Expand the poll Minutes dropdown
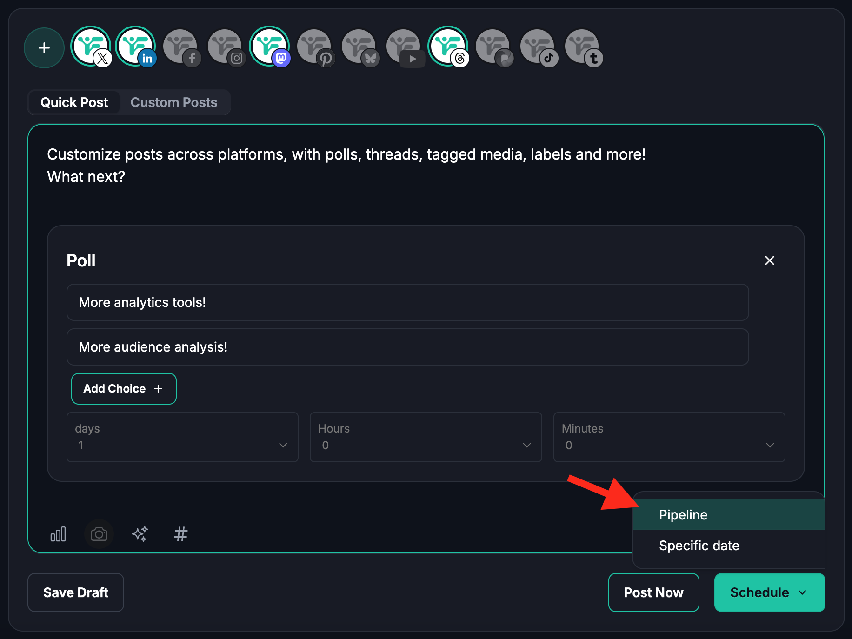The width and height of the screenshot is (852, 639). pos(669,437)
